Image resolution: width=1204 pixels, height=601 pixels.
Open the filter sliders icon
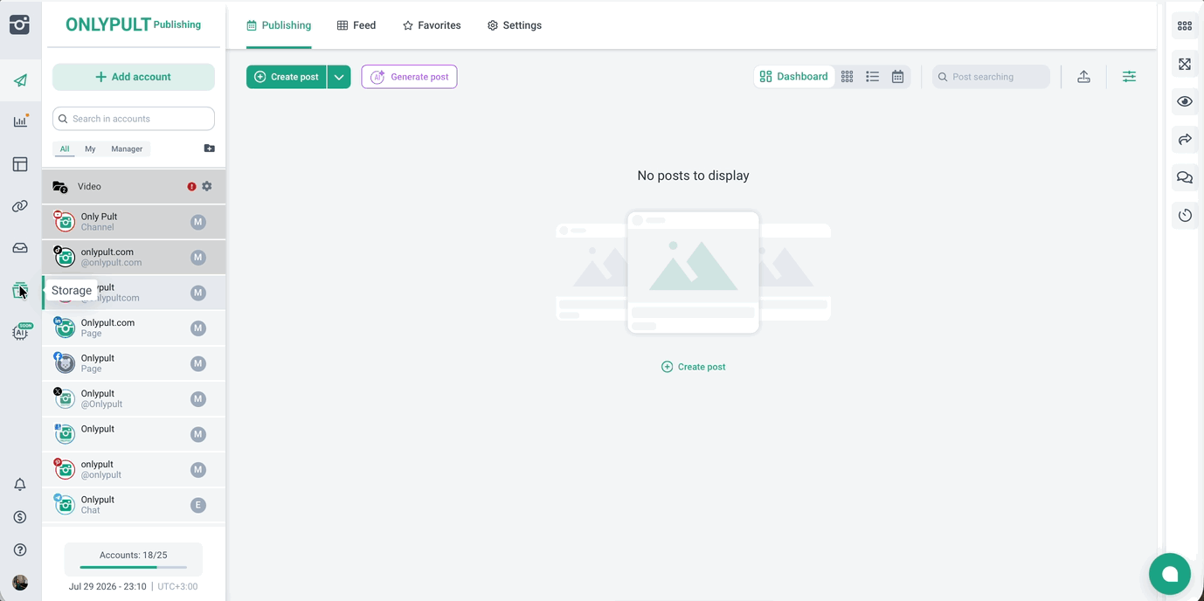click(x=1129, y=77)
